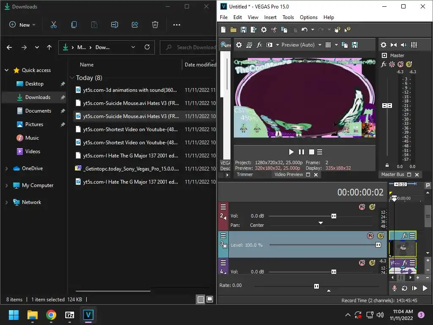This screenshot has height=325, width=433.
Task: Copy snapshot to clipboard in preview toolbar
Action: click(x=345, y=45)
